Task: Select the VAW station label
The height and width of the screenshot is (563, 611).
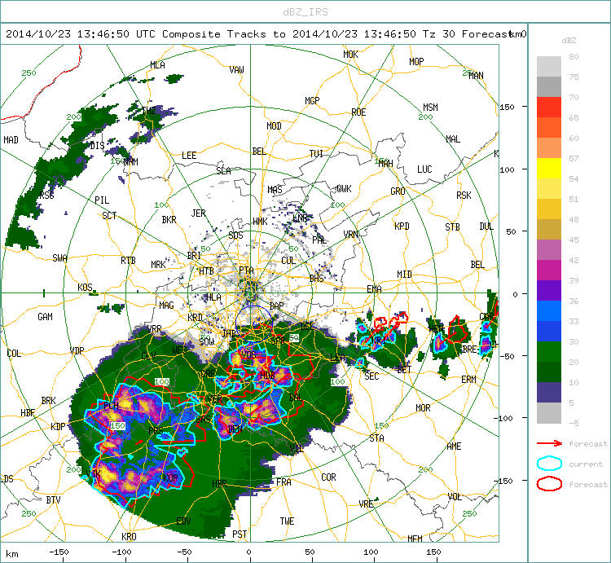Action: [x=236, y=70]
